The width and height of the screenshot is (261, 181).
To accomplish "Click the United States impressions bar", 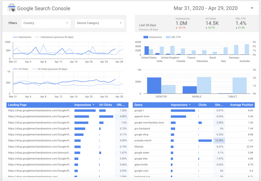I will 147,50.
